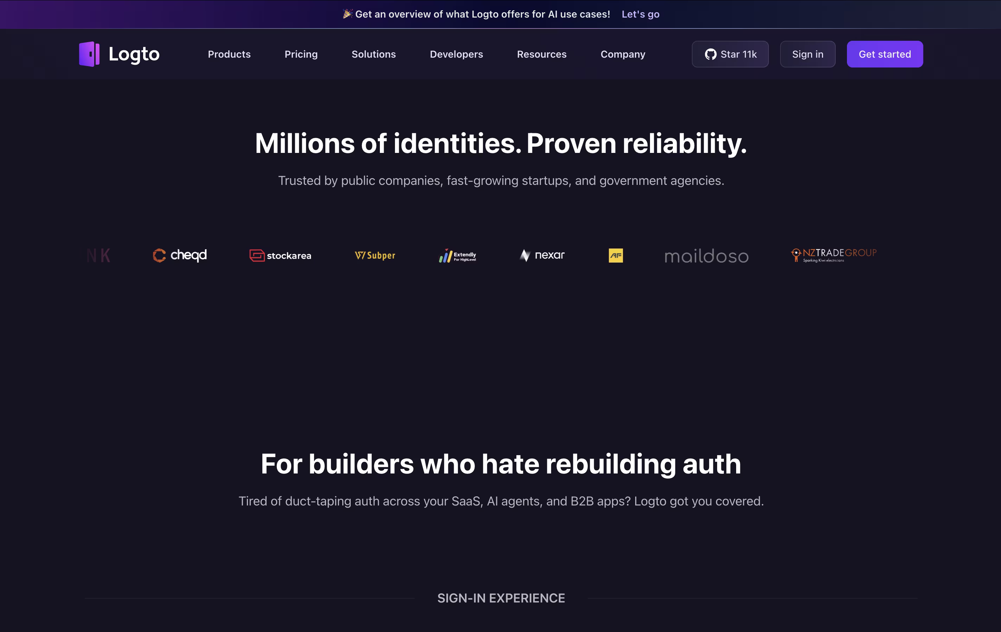Click the NZ Trade Group logo
This screenshot has height=632, width=1001.
tap(834, 255)
